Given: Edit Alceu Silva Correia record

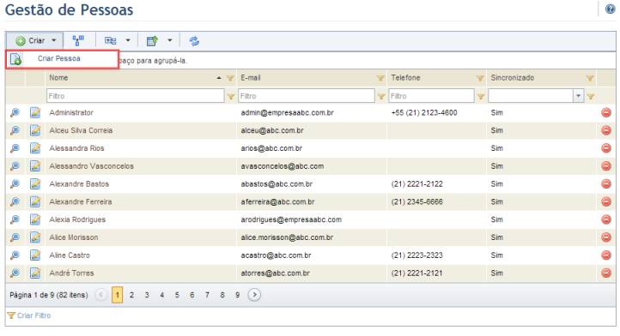Looking at the screenshot, I should (x=35, y=130).
